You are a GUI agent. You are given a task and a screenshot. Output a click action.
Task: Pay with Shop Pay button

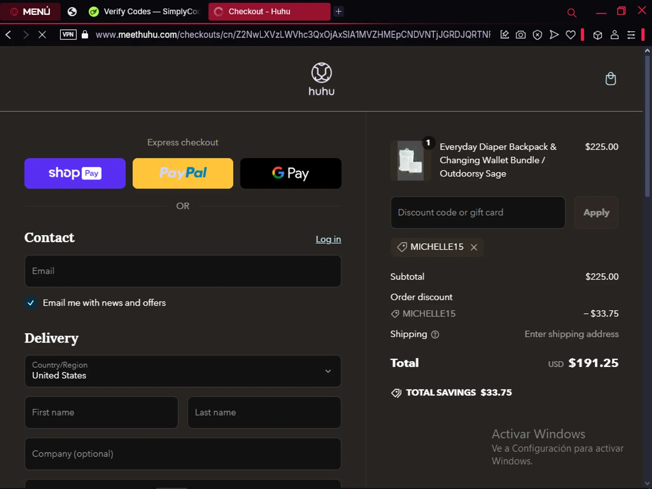75,173
